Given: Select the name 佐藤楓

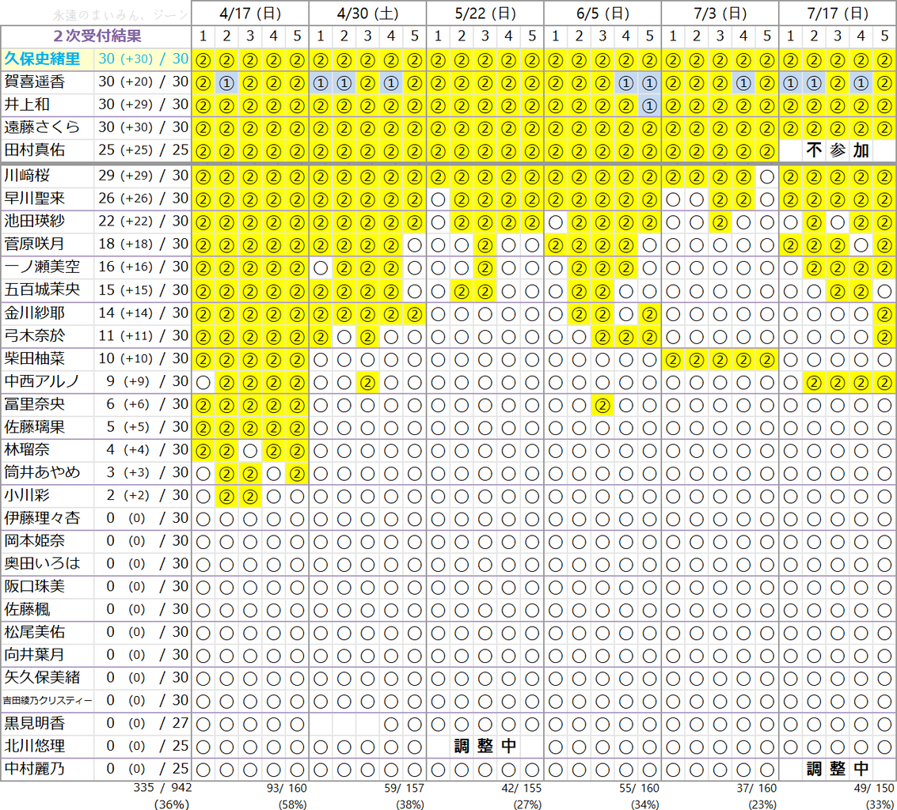Looking at the screenshot, I should point(27,610).
